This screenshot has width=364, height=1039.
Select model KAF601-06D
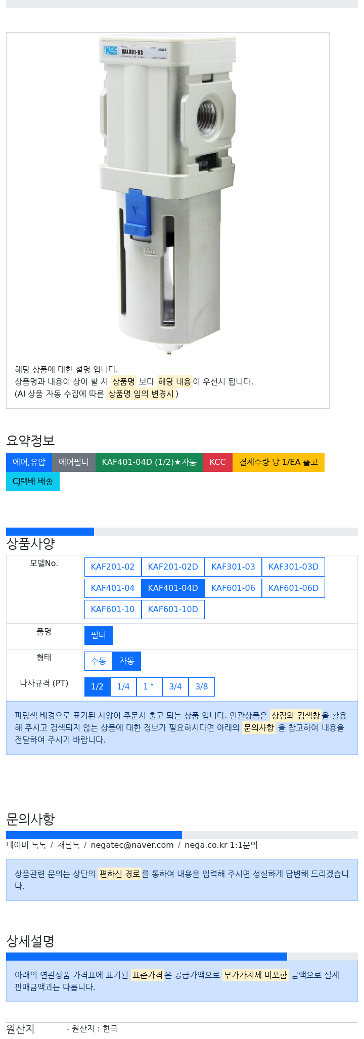pos(293,588)
